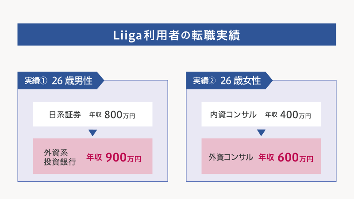Click the circled number ② in right tag
The height and width of the screenshot is (199, 354).
[x=212, y=80]
